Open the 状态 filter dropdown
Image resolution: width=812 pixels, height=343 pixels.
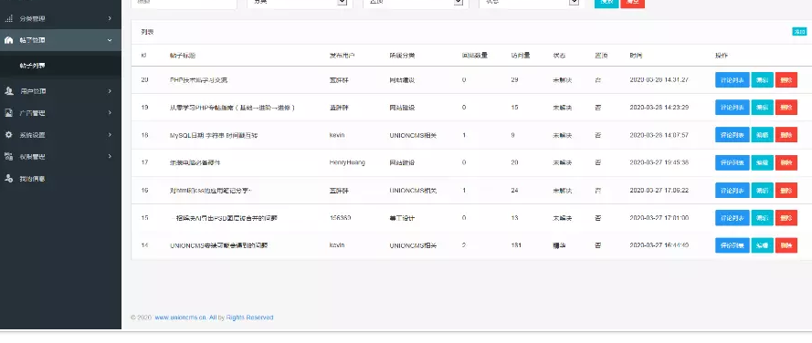(x=532, y=3)
